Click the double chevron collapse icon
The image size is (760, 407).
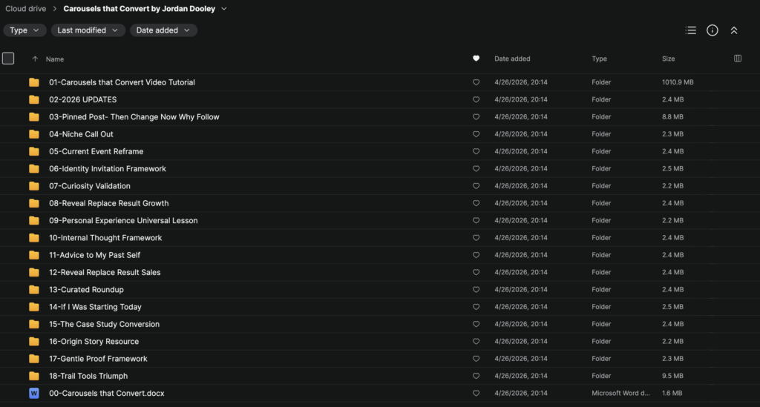(x=734, y=30)
